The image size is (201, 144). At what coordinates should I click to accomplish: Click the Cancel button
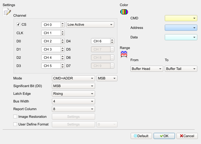[187, 136]
